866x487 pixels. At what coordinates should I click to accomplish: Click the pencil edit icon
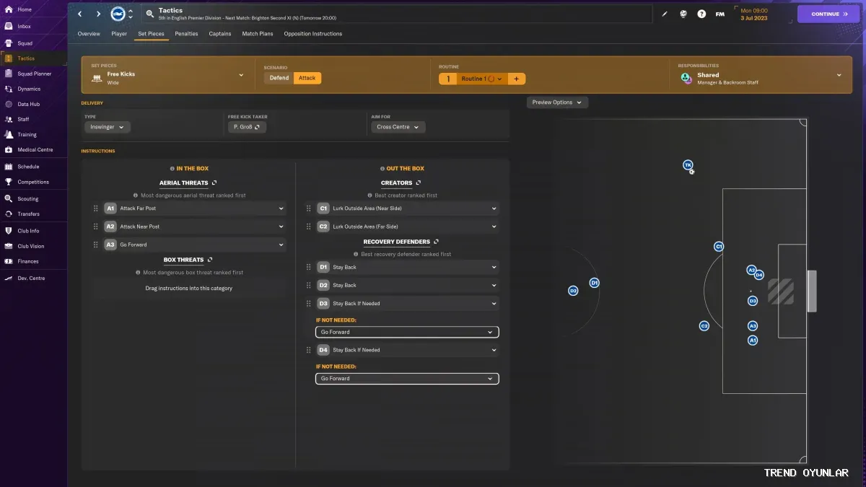665,14
